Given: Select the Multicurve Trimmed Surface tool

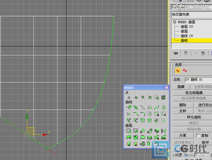Looking at the screenshot, I should click(x=150, y=144).
